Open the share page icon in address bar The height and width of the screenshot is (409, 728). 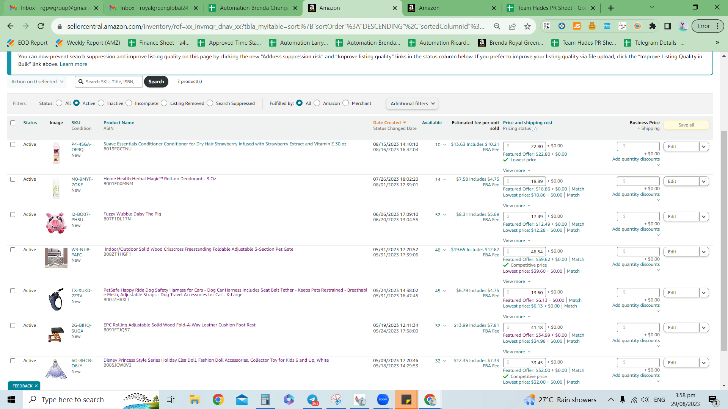512,26
